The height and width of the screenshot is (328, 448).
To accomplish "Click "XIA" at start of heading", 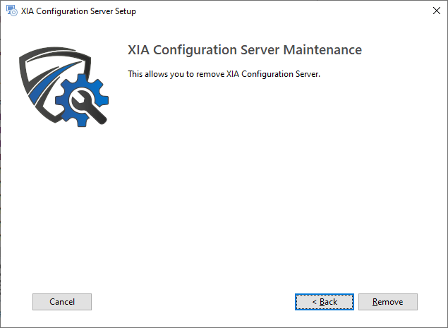I will pyautogui.click(x=138, y=50).
